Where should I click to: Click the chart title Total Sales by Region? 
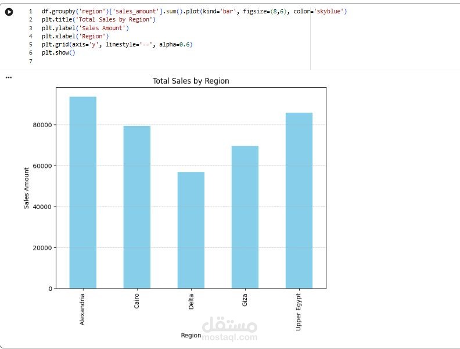pyautogui.click(x=191, y=81)
